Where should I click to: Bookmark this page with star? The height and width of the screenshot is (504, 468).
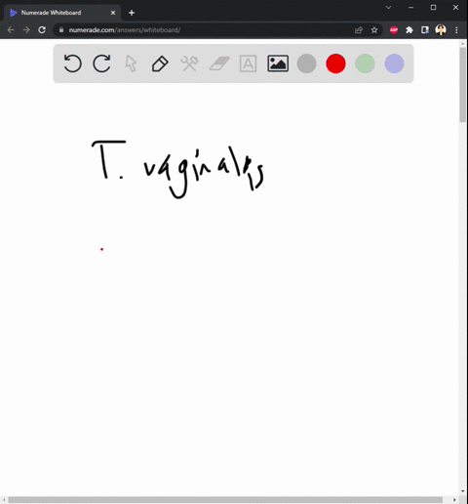(x=374, y=30)
